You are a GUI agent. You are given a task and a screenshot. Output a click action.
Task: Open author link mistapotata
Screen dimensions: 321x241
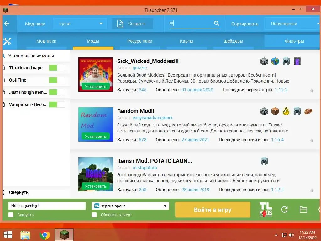coord(145,168)
